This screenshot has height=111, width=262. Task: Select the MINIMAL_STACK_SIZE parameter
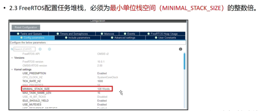pyautogui.click(x=36, y=89)
